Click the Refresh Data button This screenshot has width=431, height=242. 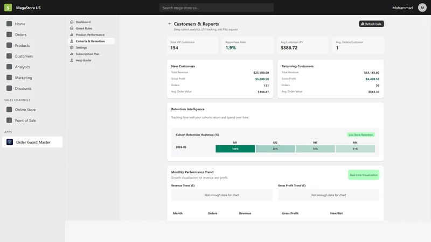371,24
